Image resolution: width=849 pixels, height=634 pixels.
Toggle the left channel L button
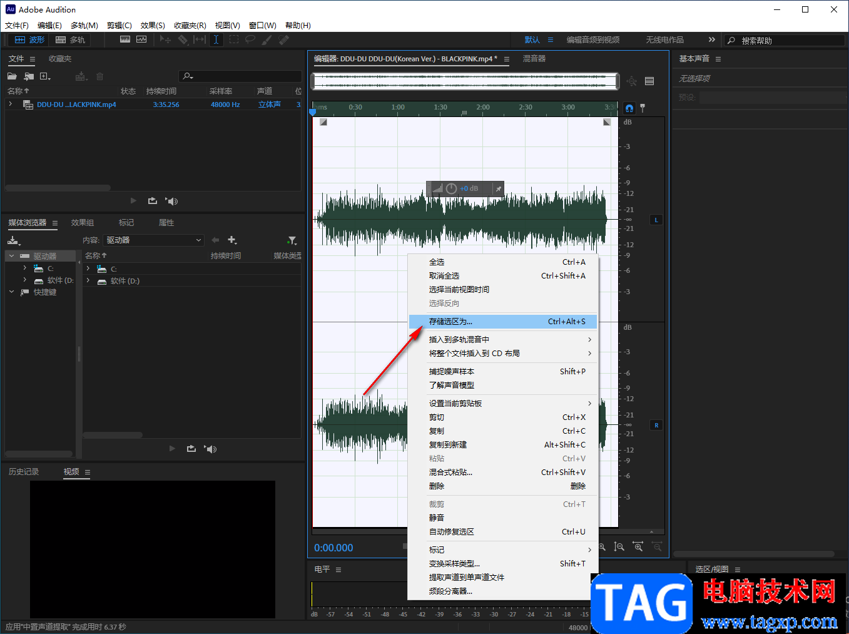(x=656, y=220)
